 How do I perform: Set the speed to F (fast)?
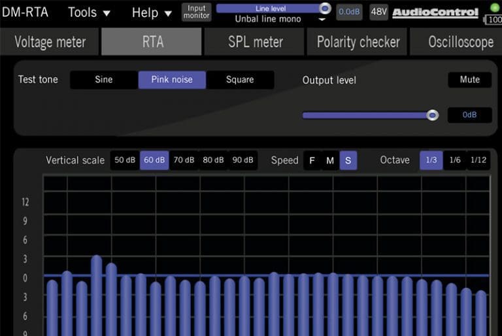point(312,160)
